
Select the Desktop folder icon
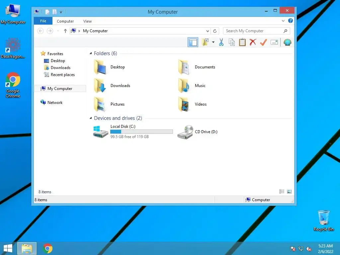pyautogui.click(x=100, y=67)
